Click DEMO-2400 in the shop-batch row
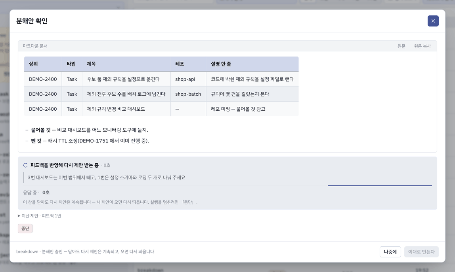 (x=43, y=94)
